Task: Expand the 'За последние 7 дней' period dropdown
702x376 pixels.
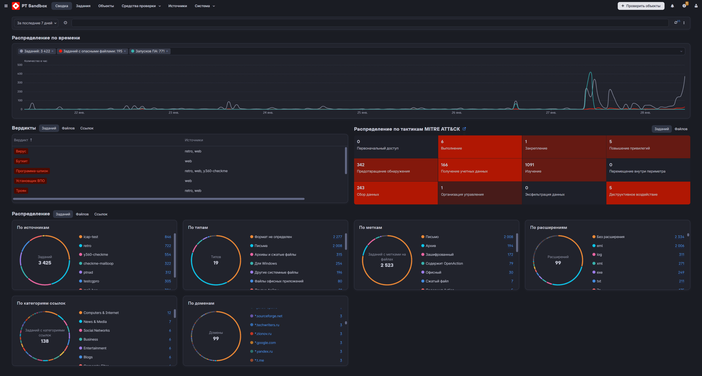Action: click(x=36, y=23)
